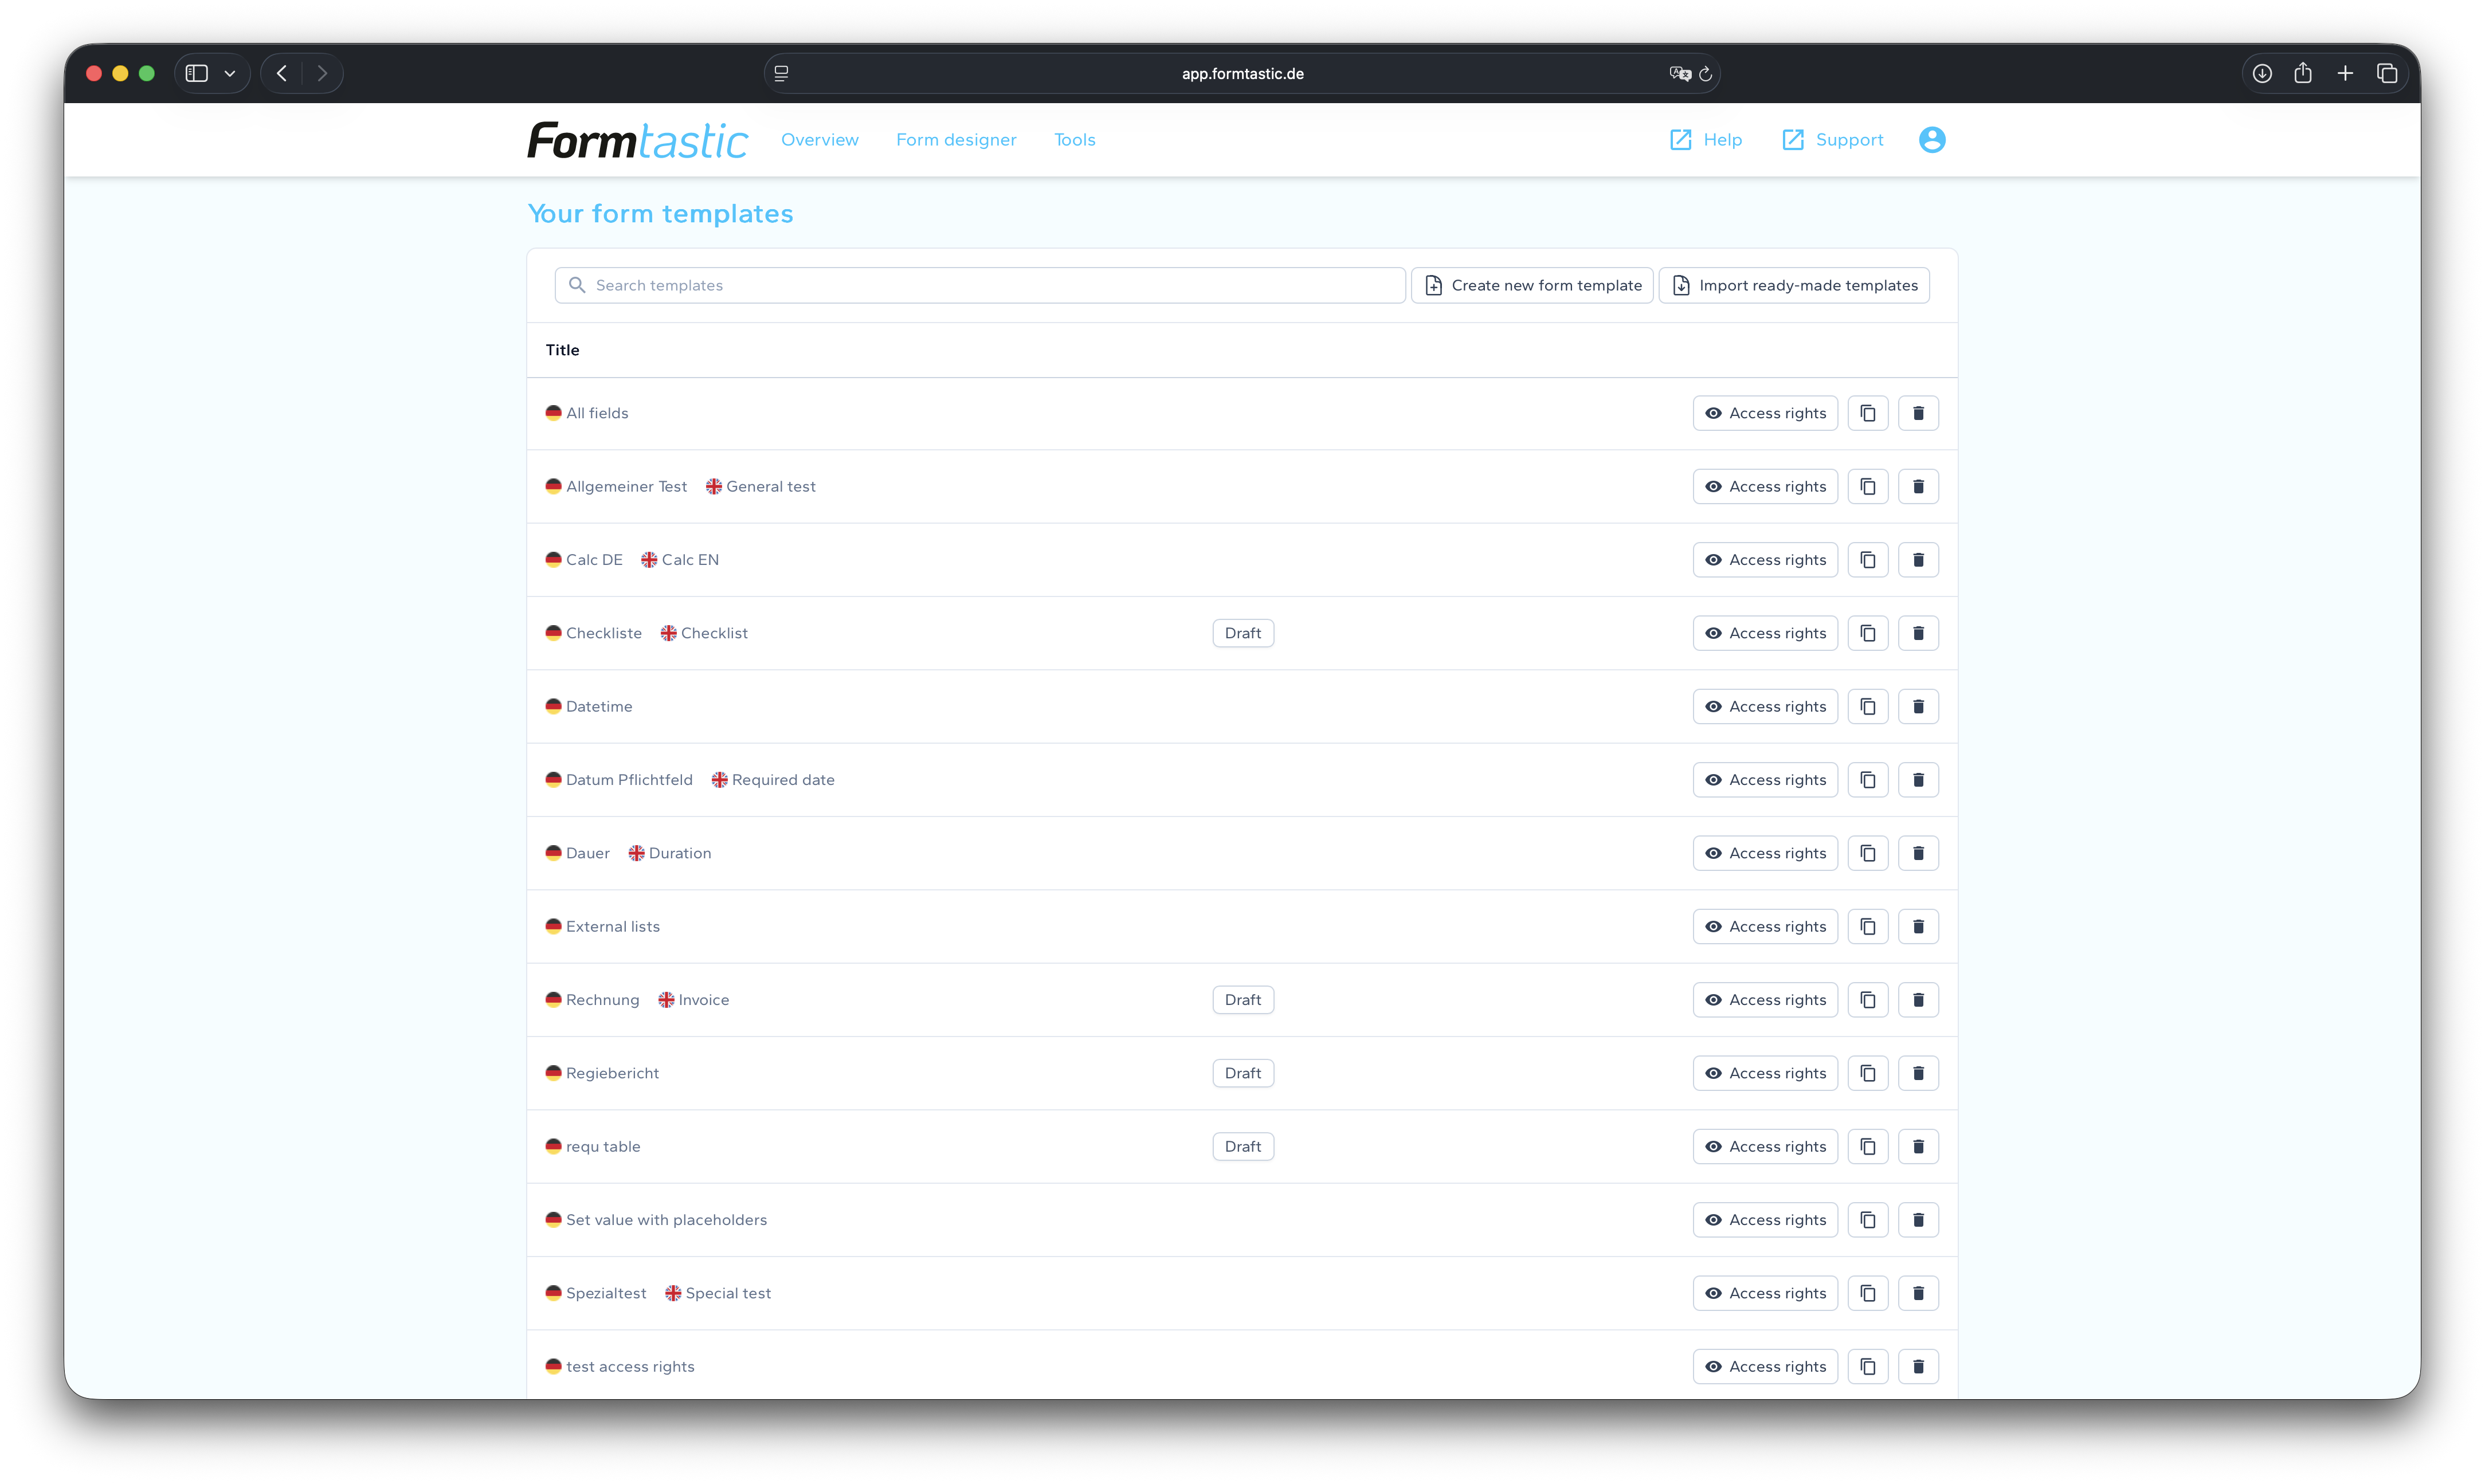The image size is (2485, 1484).
Task: Open the user account menu
Action: [1931, 139]
